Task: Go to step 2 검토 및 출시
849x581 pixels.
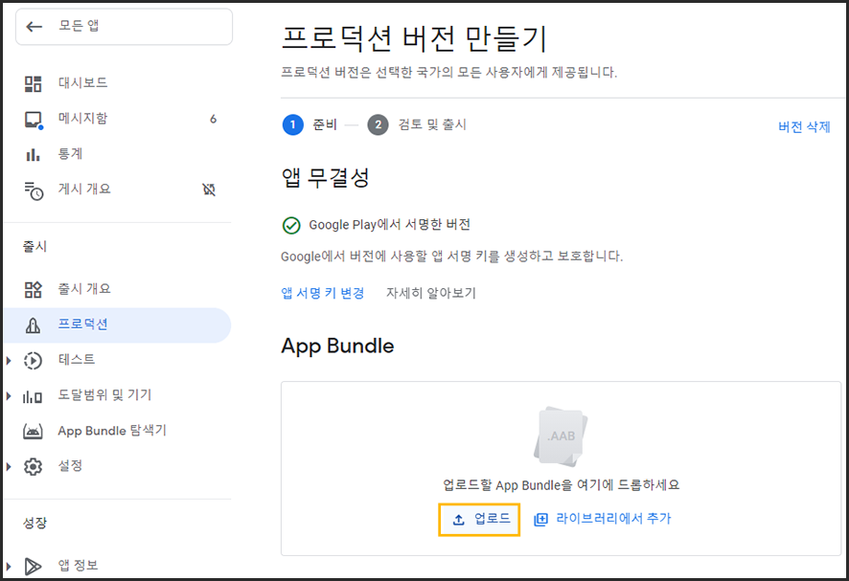Action: click(x=417, y=124)
